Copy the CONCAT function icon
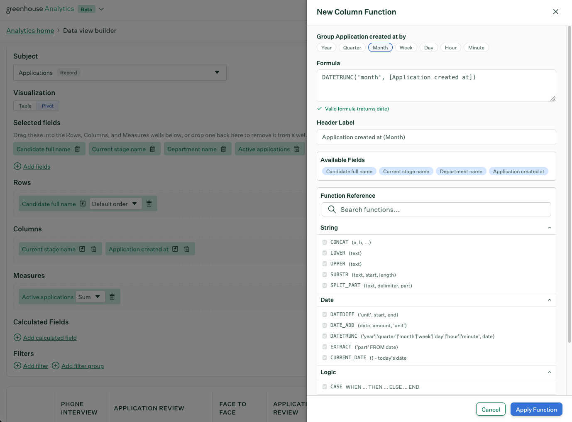This screenshot has height=422, width=572. (325, 242)
